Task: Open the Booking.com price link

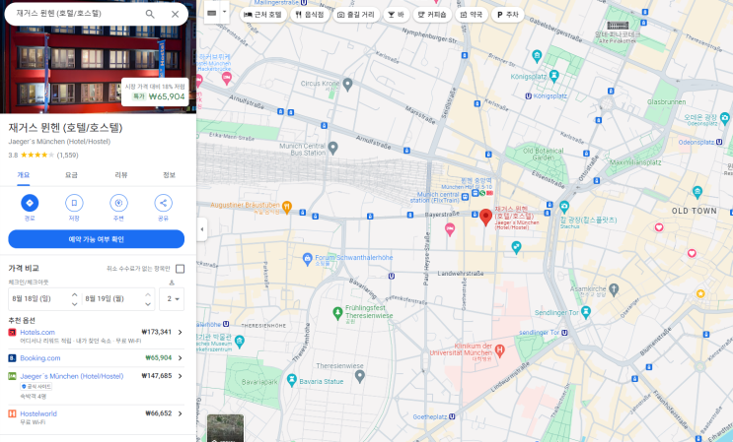Action: 40,358
